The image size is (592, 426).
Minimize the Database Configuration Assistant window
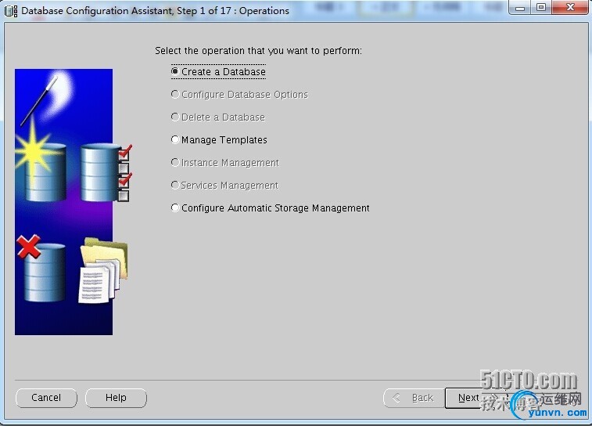[x=520, y=8]
